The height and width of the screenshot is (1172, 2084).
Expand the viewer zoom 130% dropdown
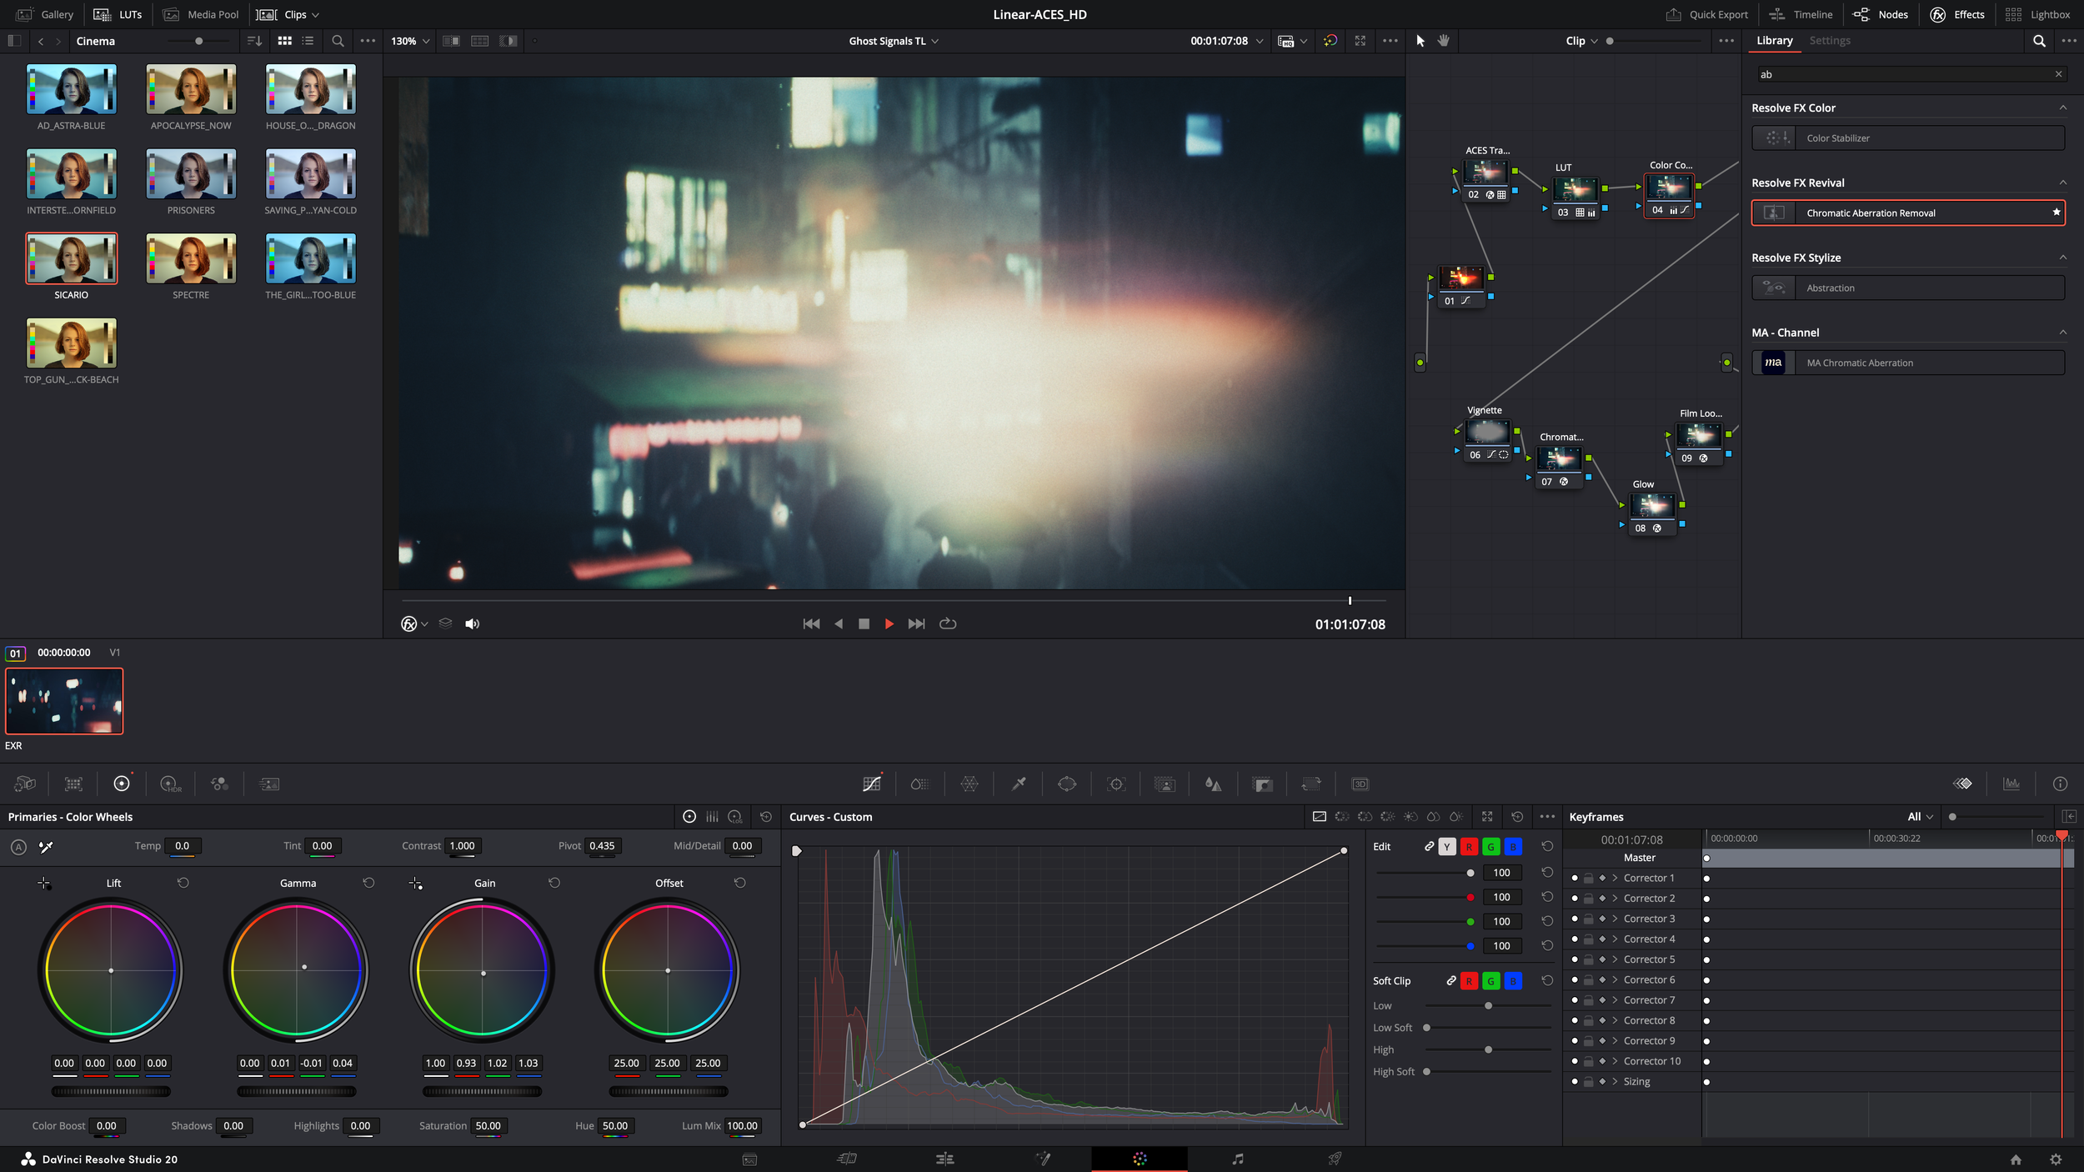click(x=410, y=41)
